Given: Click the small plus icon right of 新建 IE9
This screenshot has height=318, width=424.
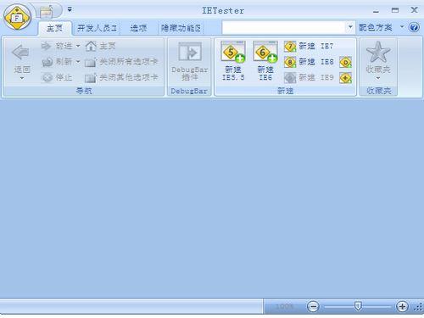Looking at the screenshot, I should coord(345,78).
